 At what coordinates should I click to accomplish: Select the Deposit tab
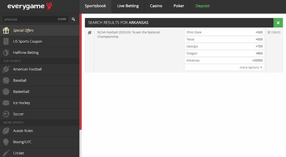coord(203,6)
